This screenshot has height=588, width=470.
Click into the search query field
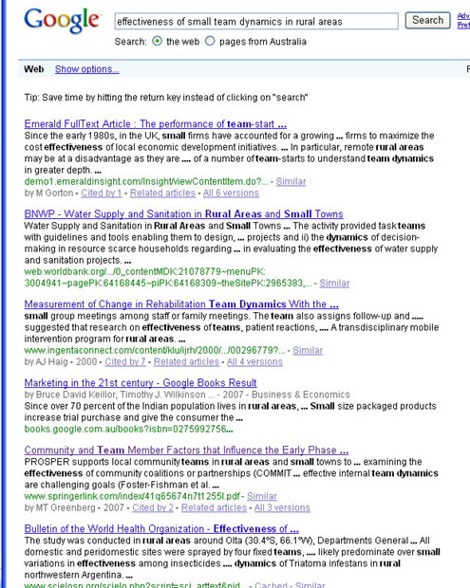coord(256,22)
